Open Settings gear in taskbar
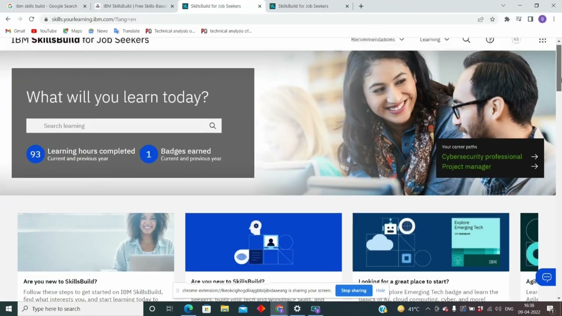Screen dimensions: 562x316 click(x=297, y=309)
